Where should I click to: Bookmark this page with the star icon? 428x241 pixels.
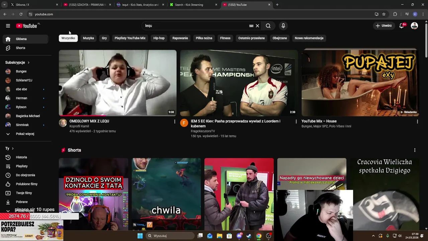pyautogui.click(x=384, y=14)
